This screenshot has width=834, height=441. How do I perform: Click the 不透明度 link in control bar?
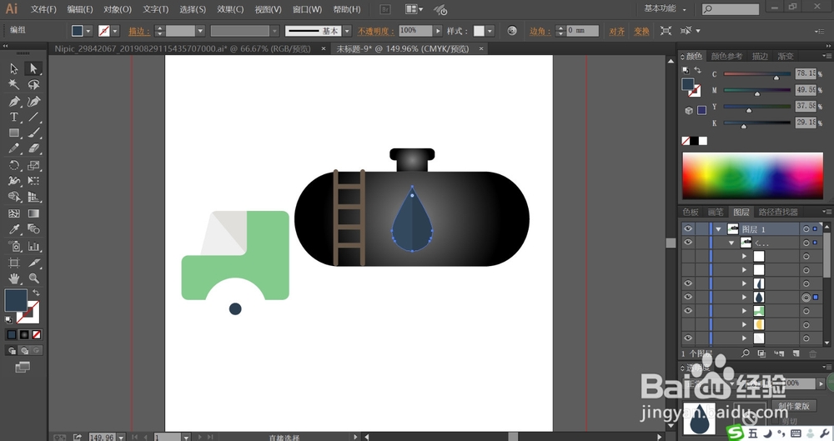376,32
